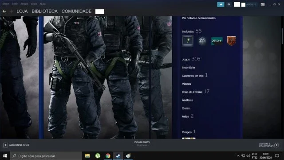
Task: Expand the account wallet balance dropdown
Action: point(251,4)
